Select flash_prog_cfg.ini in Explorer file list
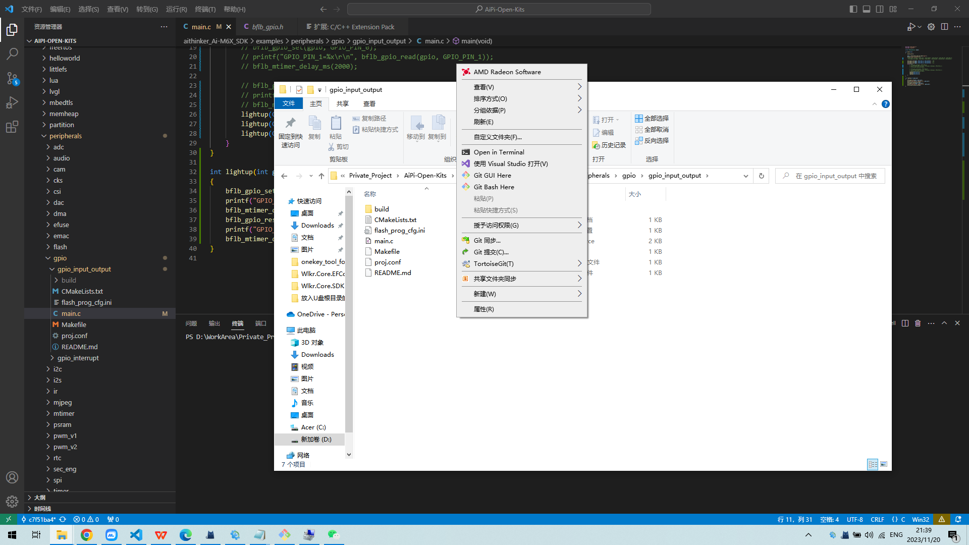This screenshot has width=969, height=545. [394, 231]
